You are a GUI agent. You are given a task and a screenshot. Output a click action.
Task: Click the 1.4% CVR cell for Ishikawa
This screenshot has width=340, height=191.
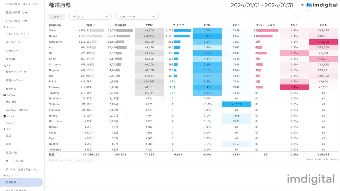click(294, 87)
